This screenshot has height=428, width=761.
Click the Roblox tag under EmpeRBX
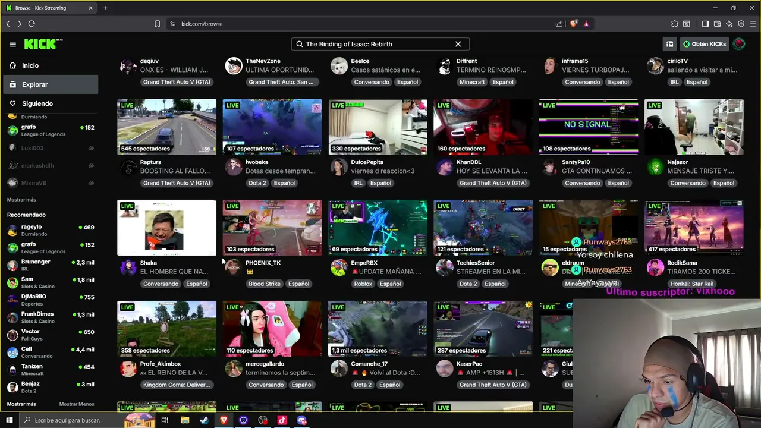point(363,284)
